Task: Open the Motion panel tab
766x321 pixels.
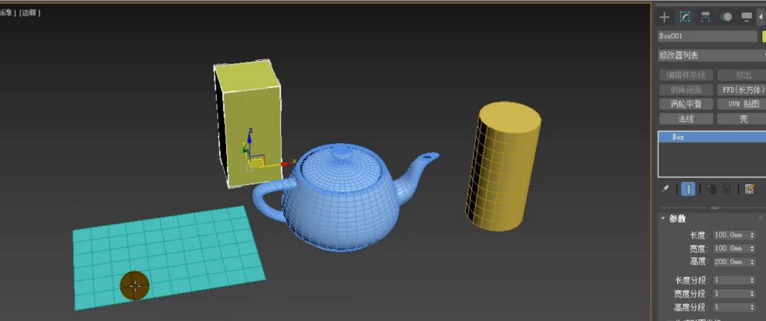Action: coord(726,17)
